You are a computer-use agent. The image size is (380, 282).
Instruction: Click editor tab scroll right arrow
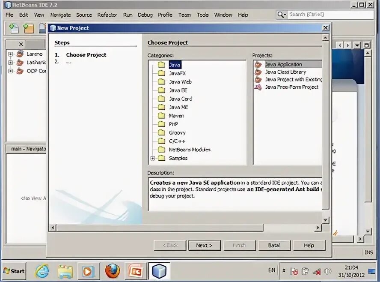pos(348,45)
